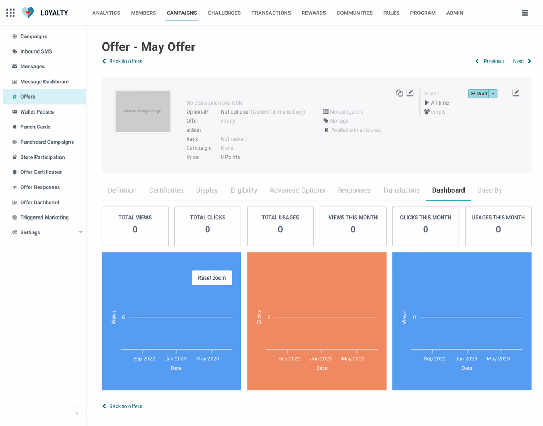Image resolution: width=543 pixels, height=426 pixels.
Task: Click the audience people icon near empty
Action: 427,112
